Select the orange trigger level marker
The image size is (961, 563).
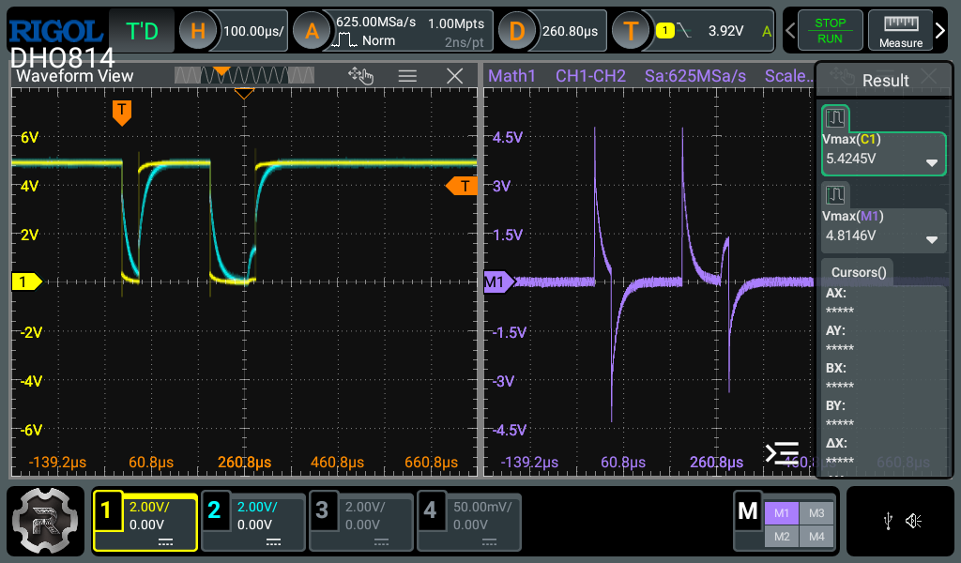(x=462, y=186)
